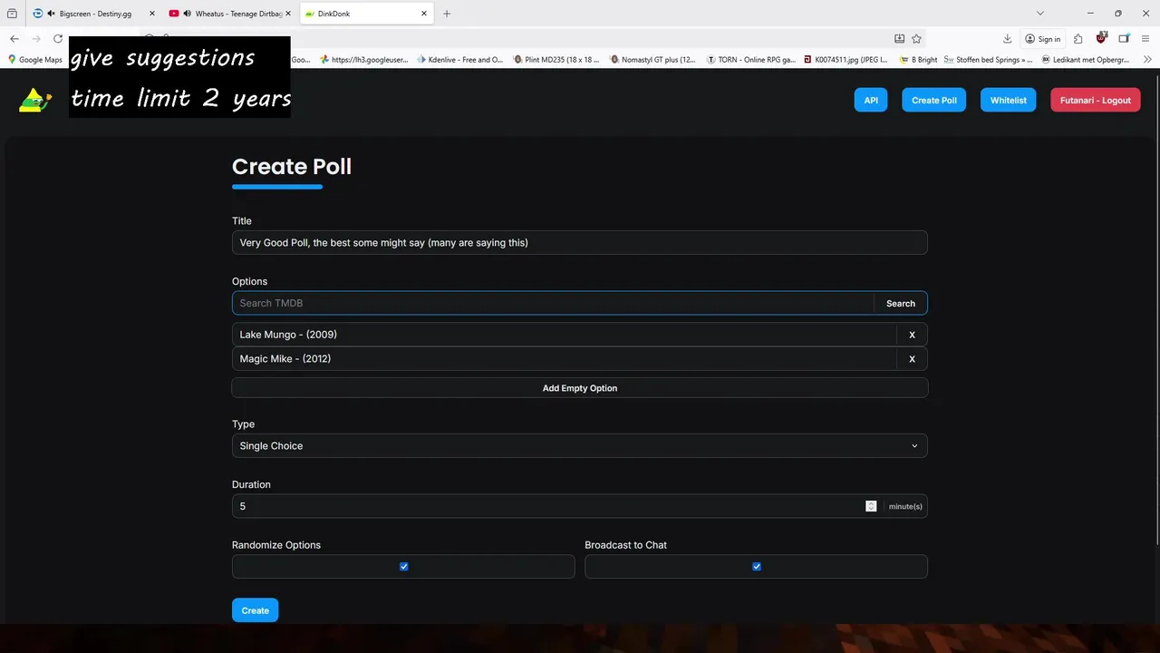The image size is (1160, 653).
Task: Toggle the Randomize Options checkbox
Action: [x=404, y=567]
